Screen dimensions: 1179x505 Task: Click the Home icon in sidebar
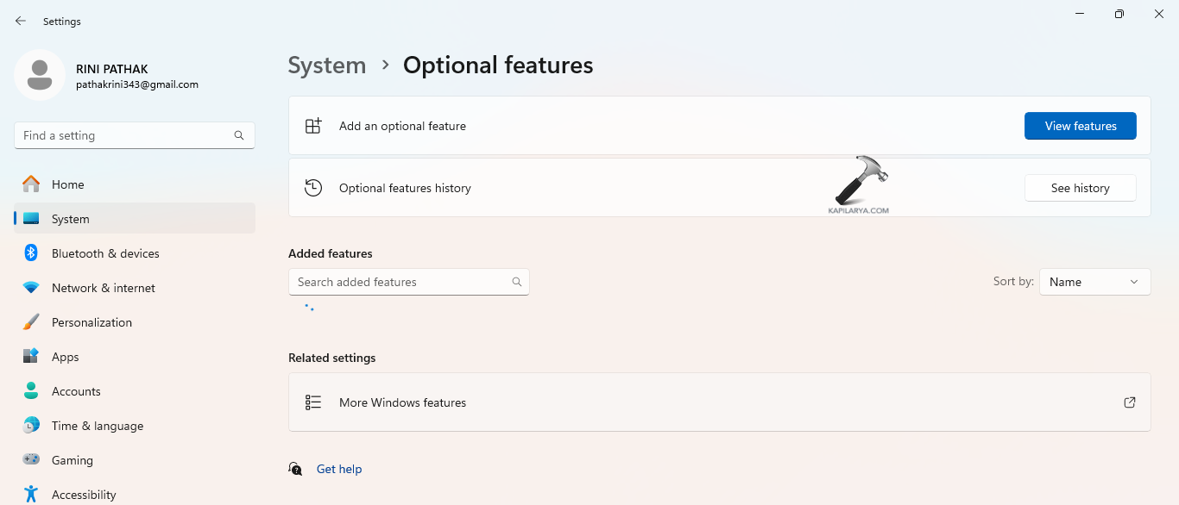click(x=31, y=184)
